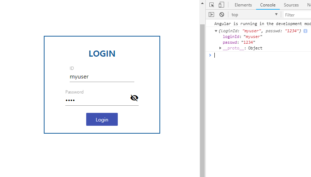Click the Angular development mode message
Image resolution: width=311 pixels, height=177 pixels.
[263, 24]
